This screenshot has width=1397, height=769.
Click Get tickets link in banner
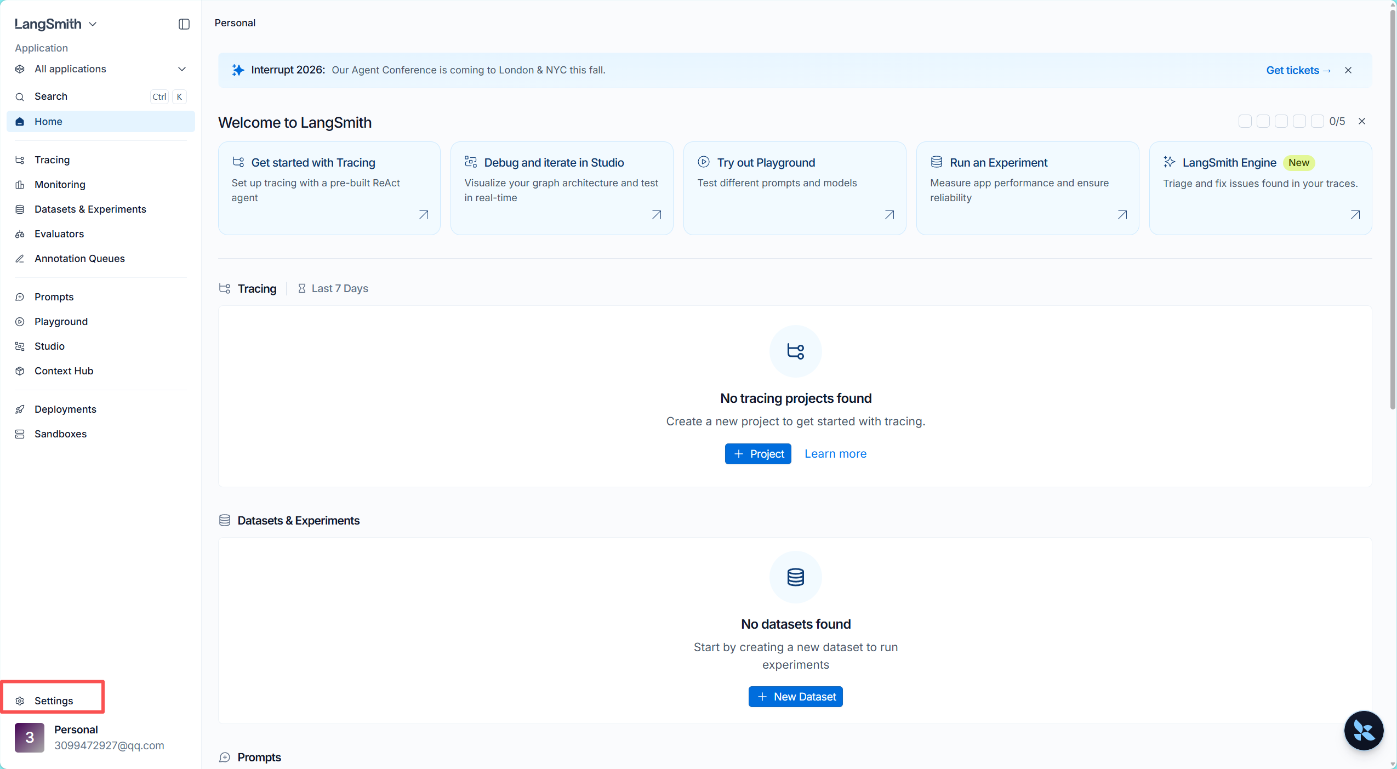coord(1298,70)
